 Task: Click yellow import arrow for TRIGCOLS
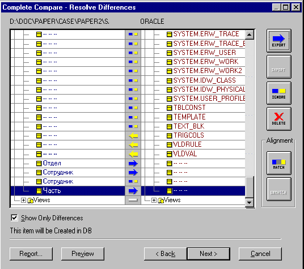click(133, 136)
